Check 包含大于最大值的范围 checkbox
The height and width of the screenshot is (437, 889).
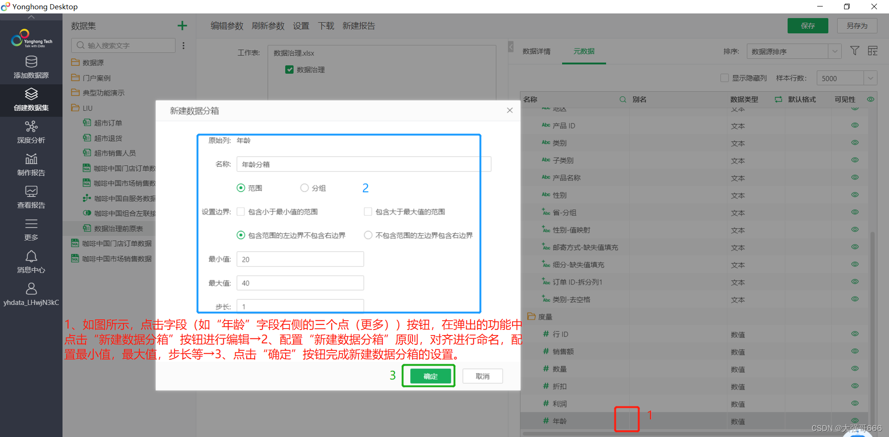point(368,212)
